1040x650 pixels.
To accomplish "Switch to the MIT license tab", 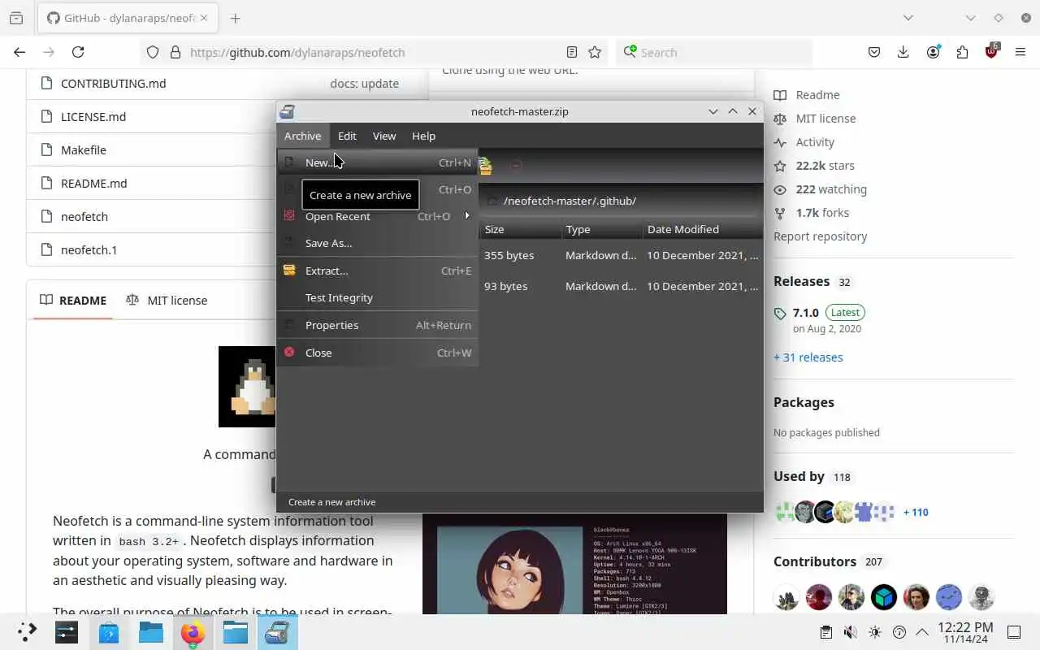I will click(167, 300).
